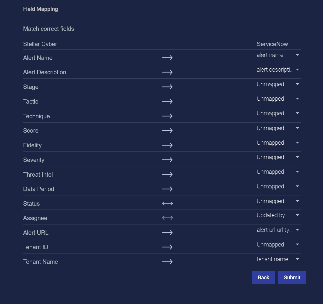
Task: Open the Fidelity mapping dropdown
Action: pos(278,143)
